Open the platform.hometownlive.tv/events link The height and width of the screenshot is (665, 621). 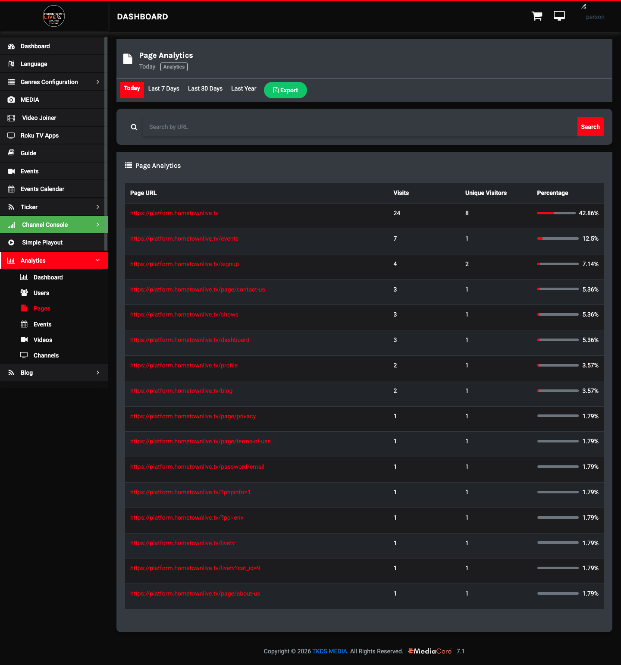(184, 238)
